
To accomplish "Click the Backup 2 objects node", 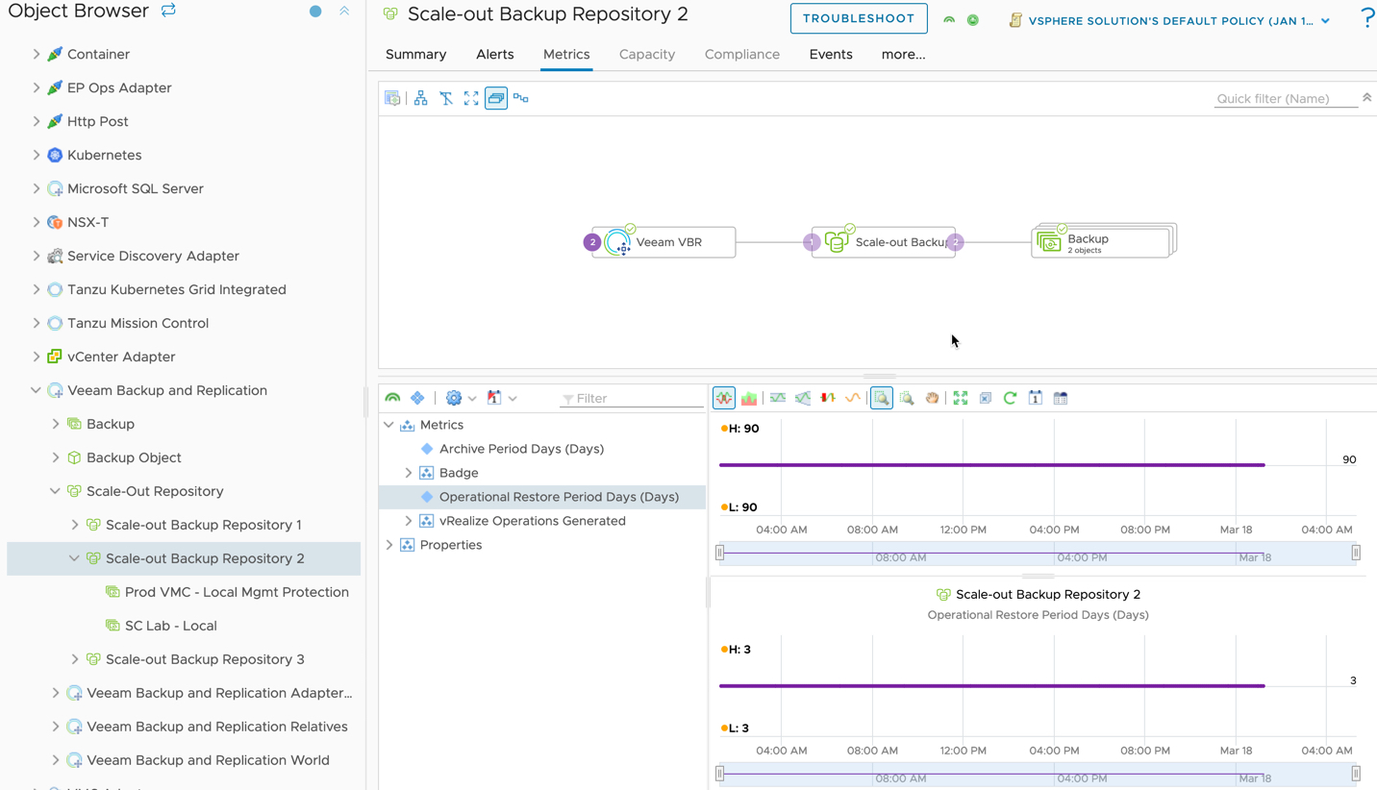I will coord(1103,242).
